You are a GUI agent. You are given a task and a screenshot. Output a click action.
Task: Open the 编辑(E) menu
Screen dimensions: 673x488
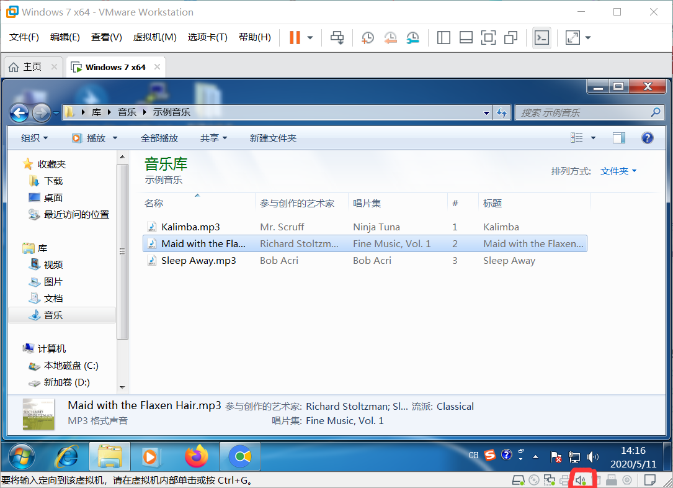click(x=65, y=37)
